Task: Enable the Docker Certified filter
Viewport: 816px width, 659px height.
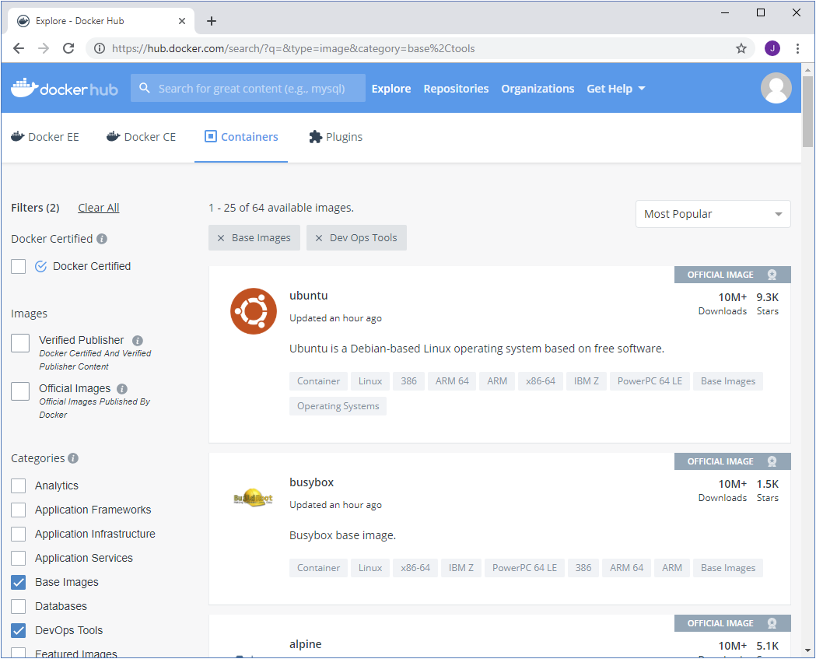Action: pos(19,266)
